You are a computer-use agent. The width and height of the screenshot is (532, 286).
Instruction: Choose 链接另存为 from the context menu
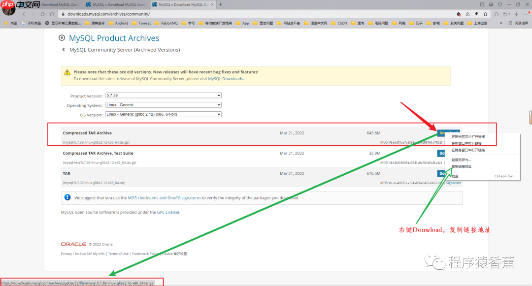461,160
